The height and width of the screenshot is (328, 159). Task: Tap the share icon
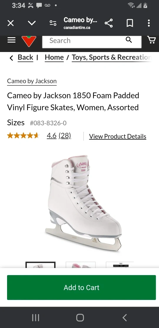click(109, 23)
